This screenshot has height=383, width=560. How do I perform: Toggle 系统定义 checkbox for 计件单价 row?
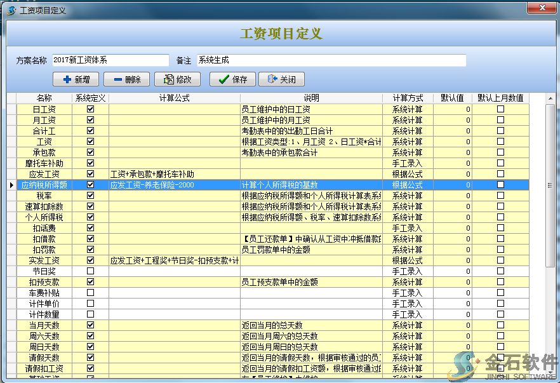pos(90,304)
